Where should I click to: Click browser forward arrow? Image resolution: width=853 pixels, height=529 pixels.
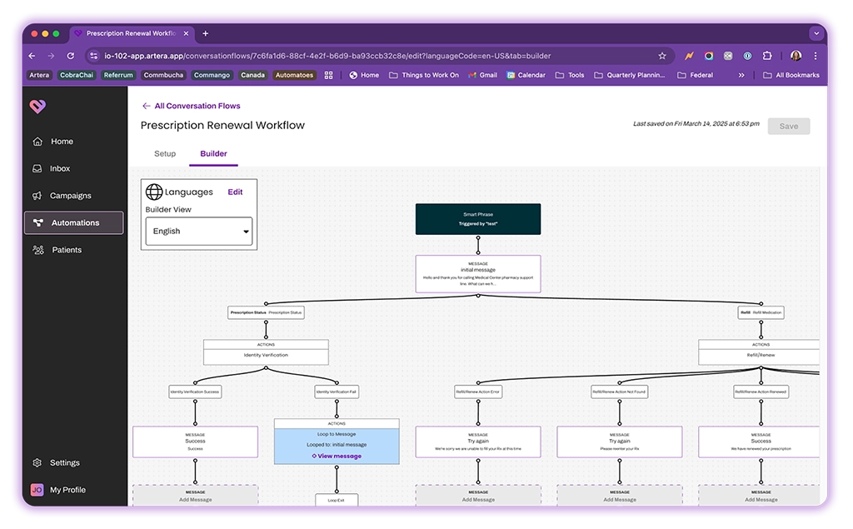(51, 56)
